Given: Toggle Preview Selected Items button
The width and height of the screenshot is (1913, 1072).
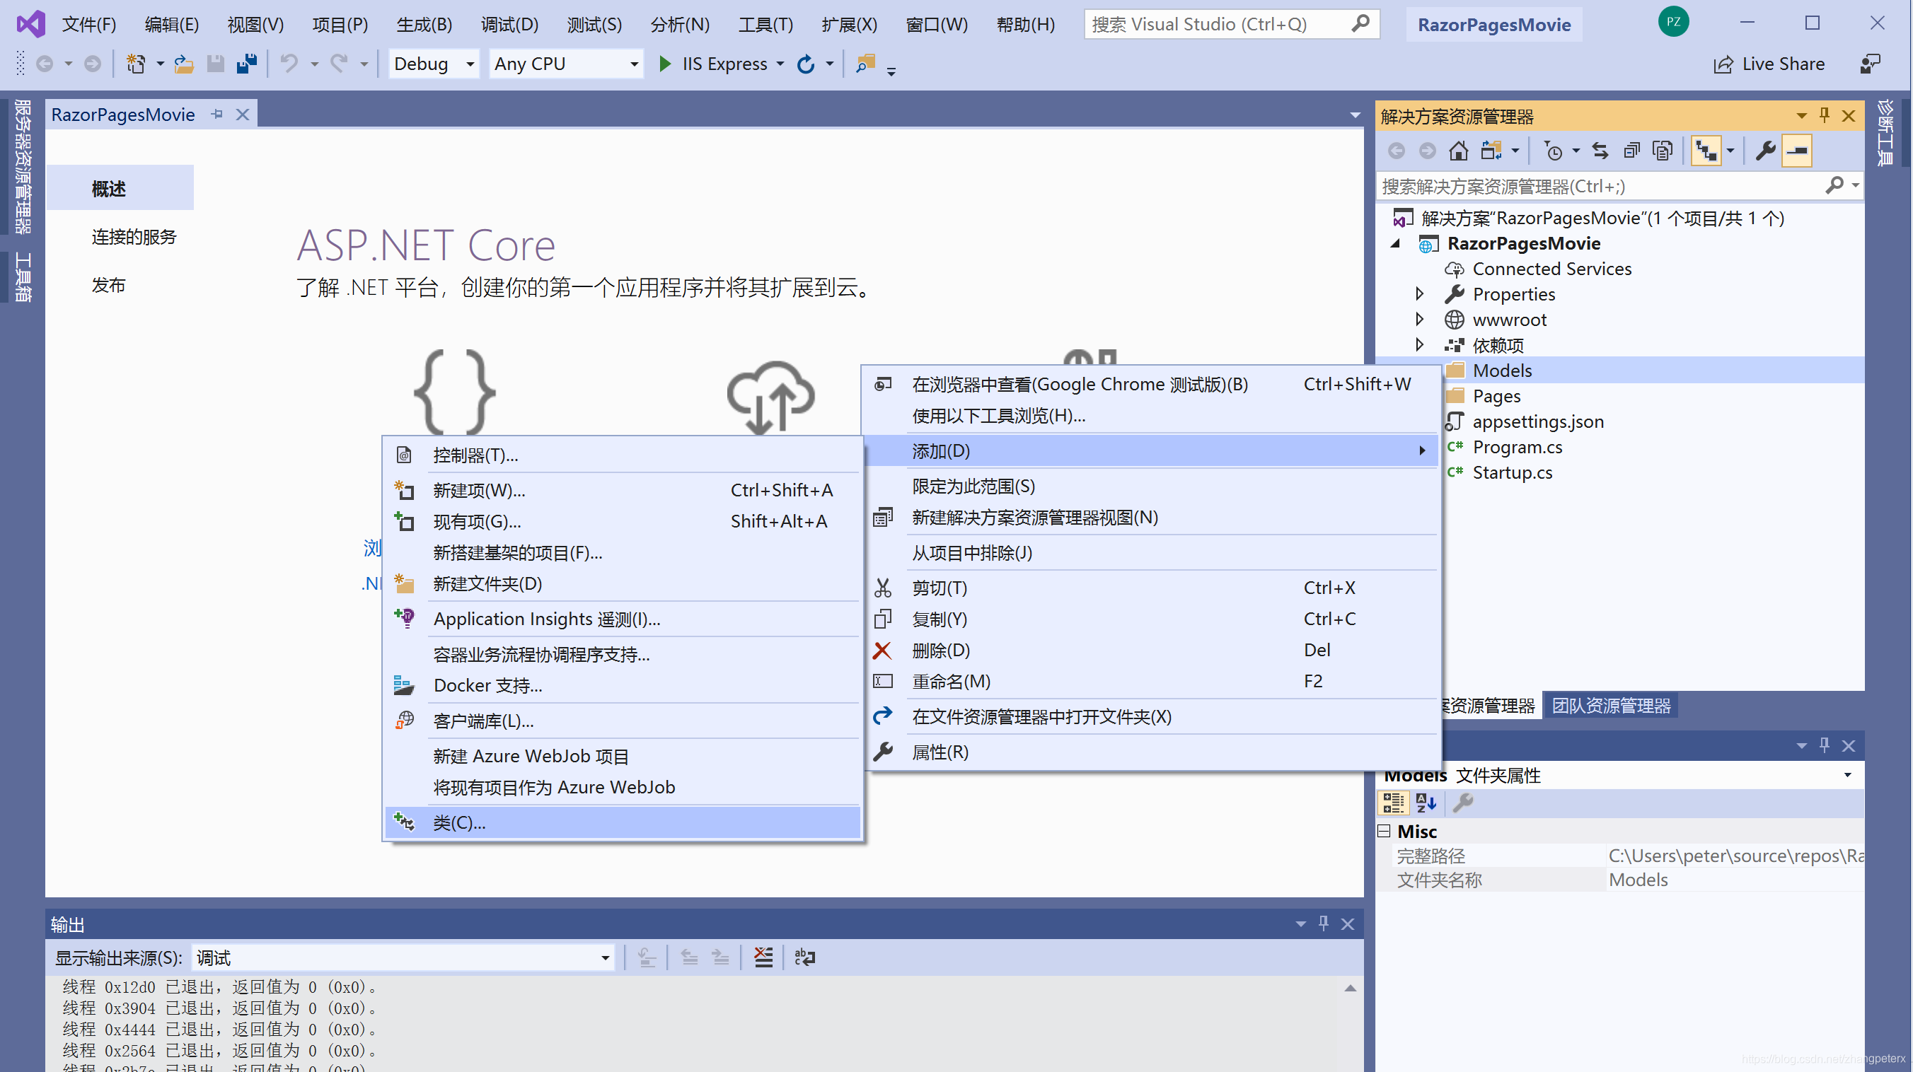Looking at the screenshot, I should tap(1796, 151).
